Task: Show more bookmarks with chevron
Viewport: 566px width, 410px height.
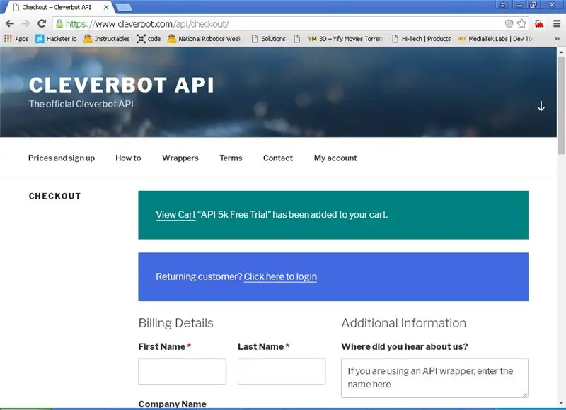Action: coord(557,39)
